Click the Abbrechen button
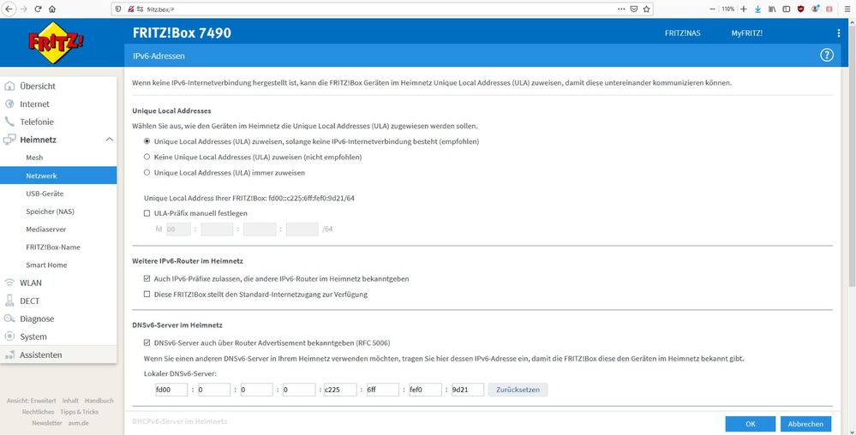Viewport: 856px width, 435px height. point(805,424)
